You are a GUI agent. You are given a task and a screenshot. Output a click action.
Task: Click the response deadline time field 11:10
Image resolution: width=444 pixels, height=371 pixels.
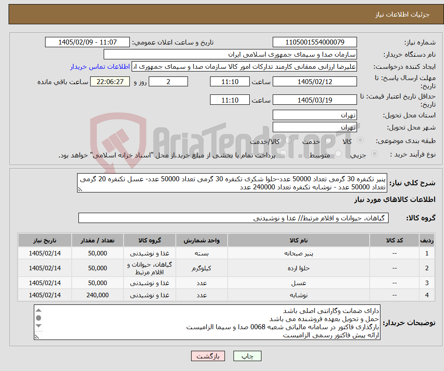point(229,82)
